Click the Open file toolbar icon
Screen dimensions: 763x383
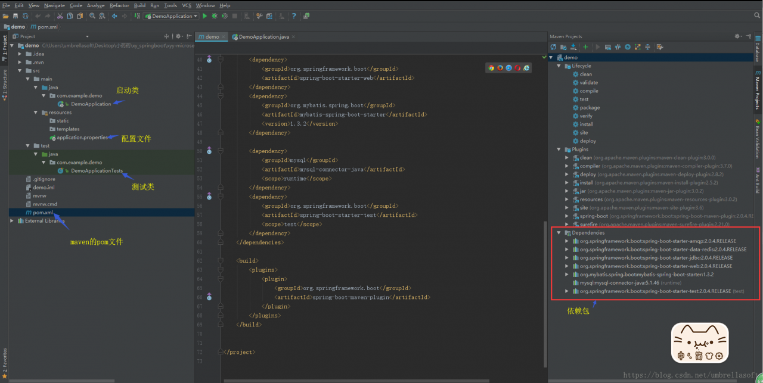click(x=7, y=16)
